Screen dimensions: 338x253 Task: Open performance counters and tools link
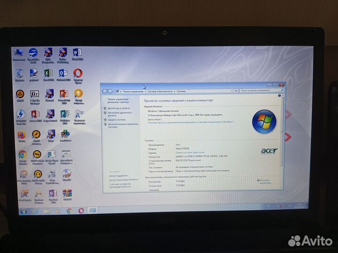point(120,185)
